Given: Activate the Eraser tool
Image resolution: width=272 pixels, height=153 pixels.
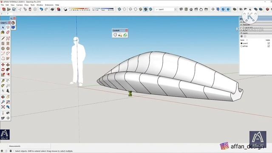Looking at the screenshot, I should [8, 32].
